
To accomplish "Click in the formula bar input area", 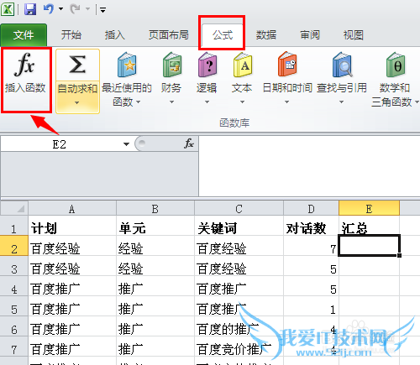I will click(x=309, y=166).
